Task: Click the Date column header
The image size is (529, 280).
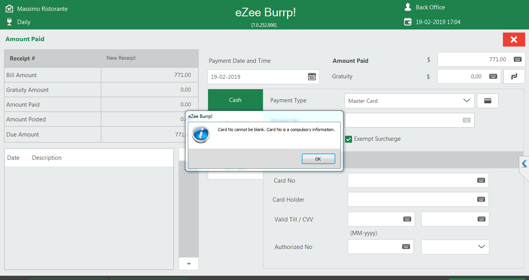Action: click(13, 158)
